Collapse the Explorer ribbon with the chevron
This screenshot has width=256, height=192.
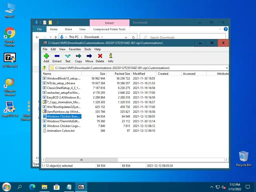point(220,29)
